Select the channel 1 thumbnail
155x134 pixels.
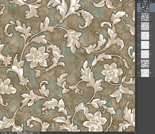(x=145, y=7)
